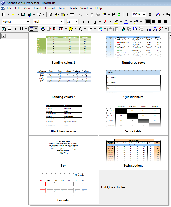171x207 pixels.
Task: Open the Table menu
Action: (62, 8)
